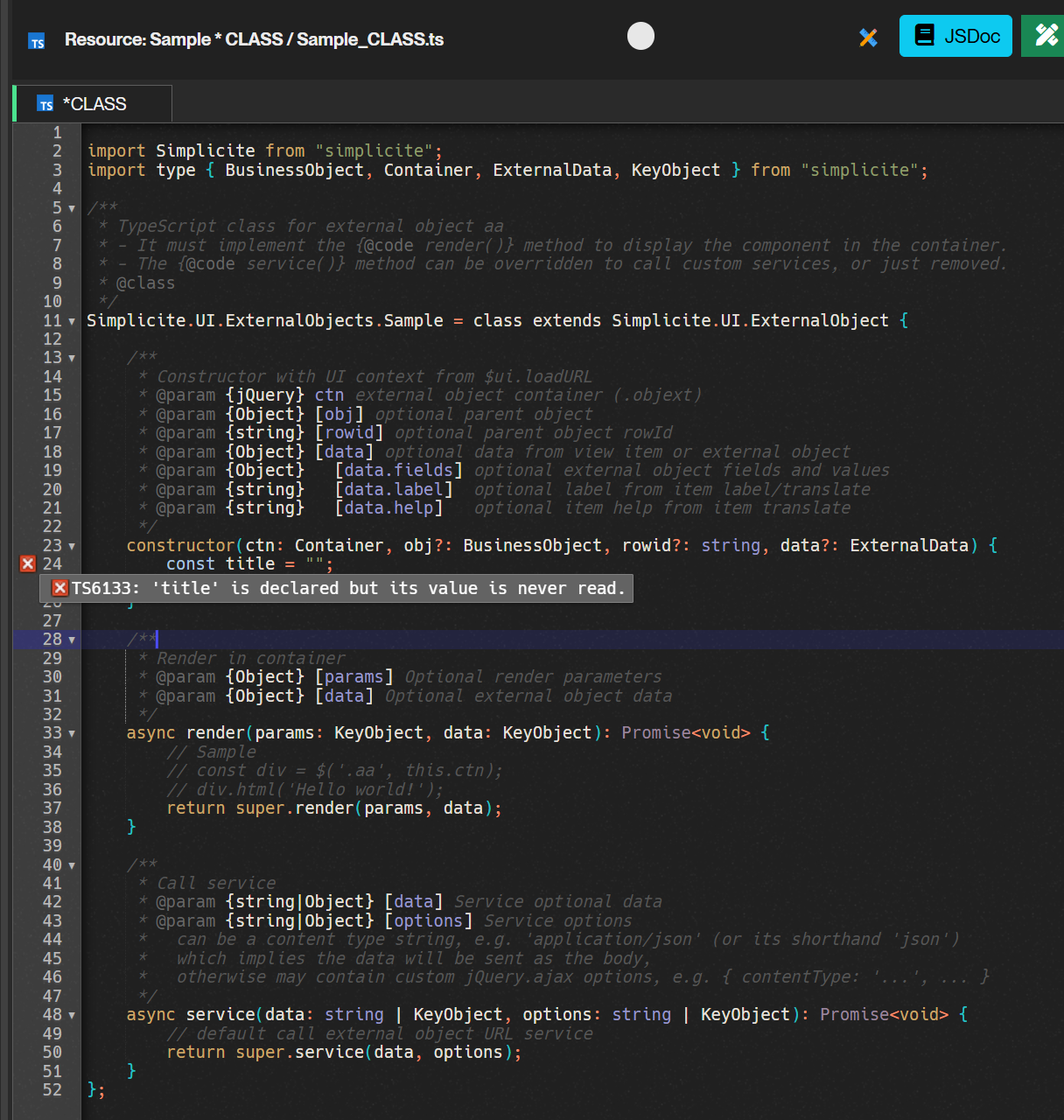Collapse the constructor comment block at line 13
The width and height of the screenshot is (1064, 1120).
[x=72, y=359]
